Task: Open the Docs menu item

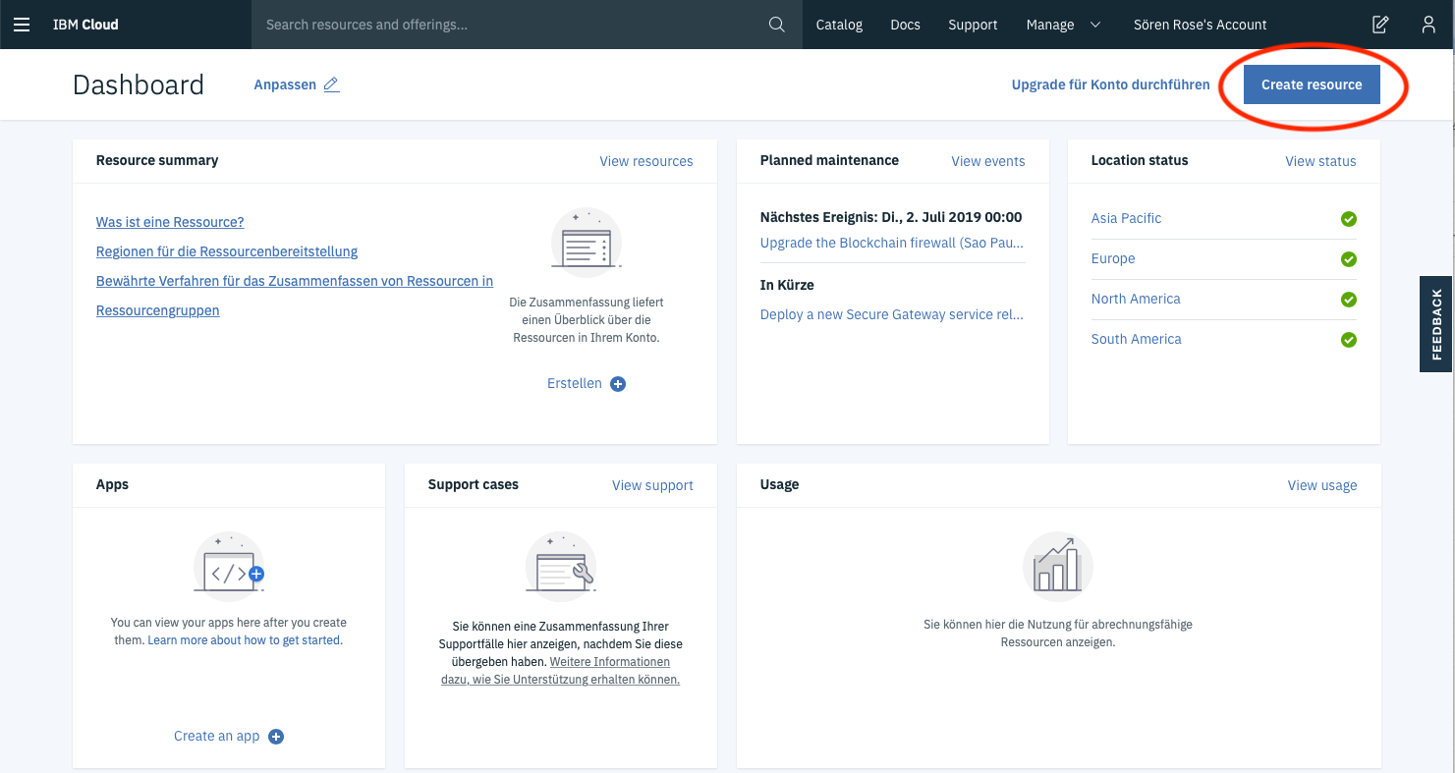Action: pos(905,25)
